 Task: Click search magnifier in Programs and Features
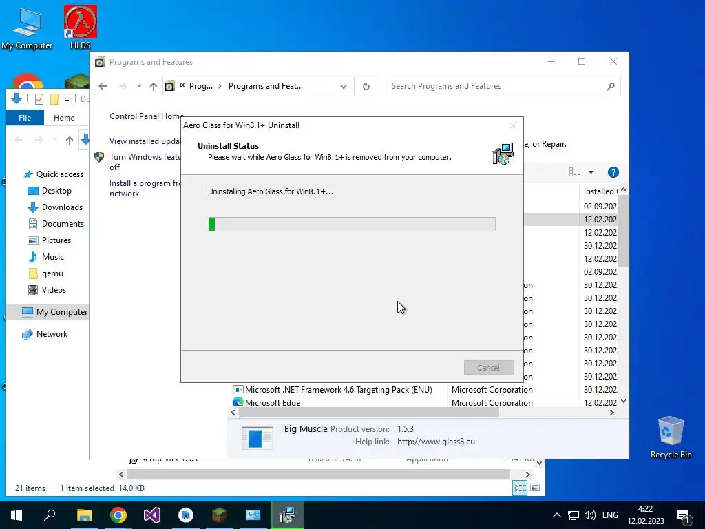coord(611,86)
